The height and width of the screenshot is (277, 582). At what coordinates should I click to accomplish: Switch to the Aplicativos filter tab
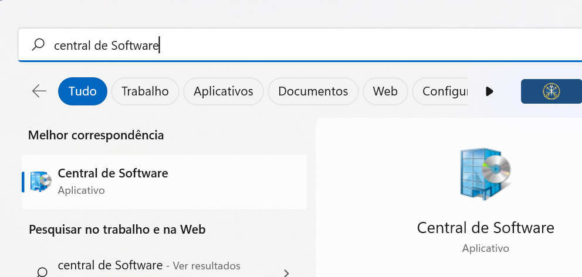click(224, 91)
